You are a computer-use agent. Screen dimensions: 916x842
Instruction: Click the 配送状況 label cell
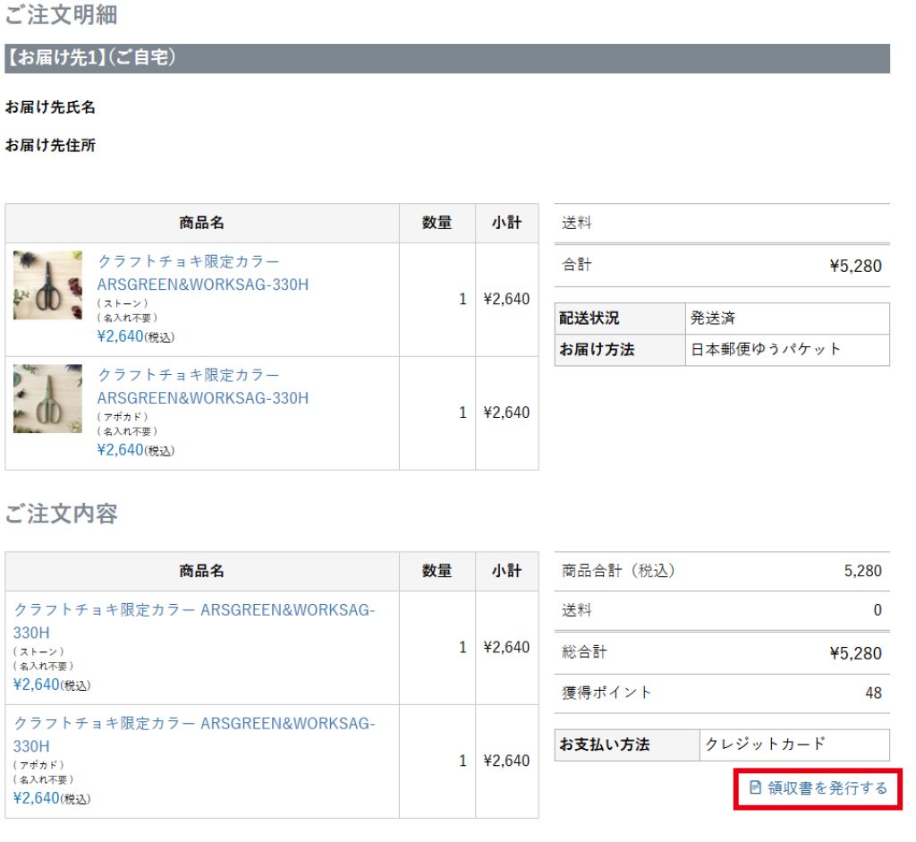point(620,319)
